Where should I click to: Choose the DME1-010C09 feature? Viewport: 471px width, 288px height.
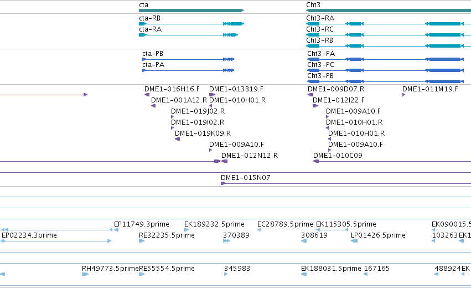(338, 156)
